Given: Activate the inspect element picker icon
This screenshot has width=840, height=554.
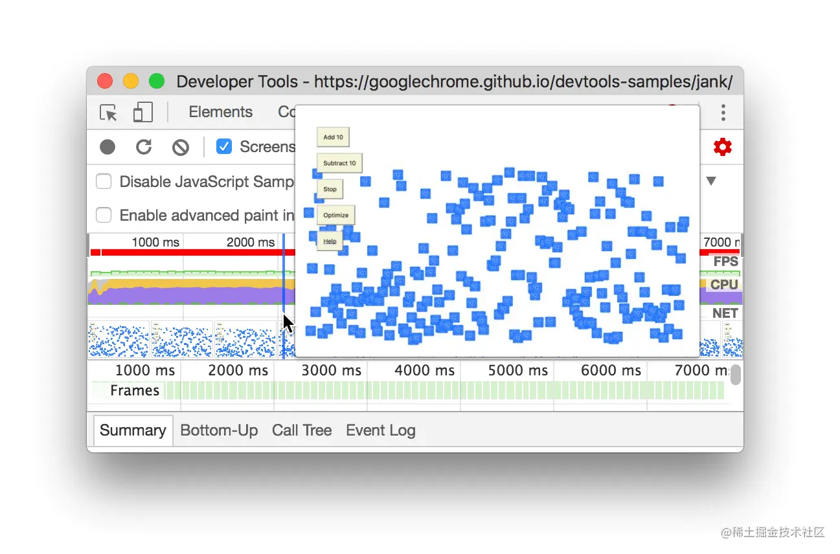Looking at the screenshot, I should click(109, 113).
